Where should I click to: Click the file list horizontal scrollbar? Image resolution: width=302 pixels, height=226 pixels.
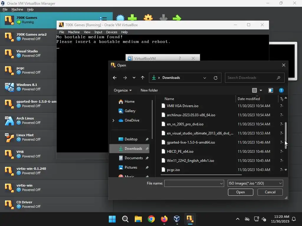pyautogui.click(x=201, y=175)
